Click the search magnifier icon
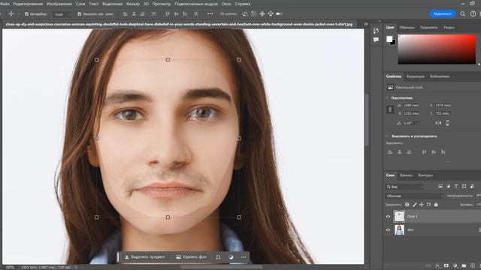The height and width of the screenshot is (270, 481). 463,13
